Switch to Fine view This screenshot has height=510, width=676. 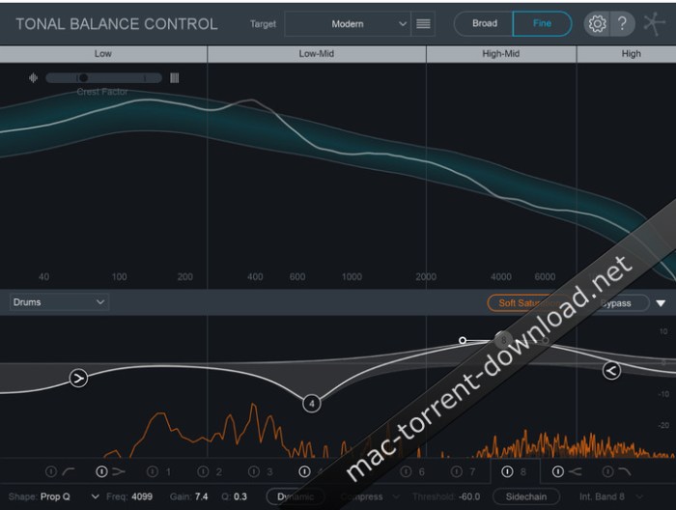(543, 23)
